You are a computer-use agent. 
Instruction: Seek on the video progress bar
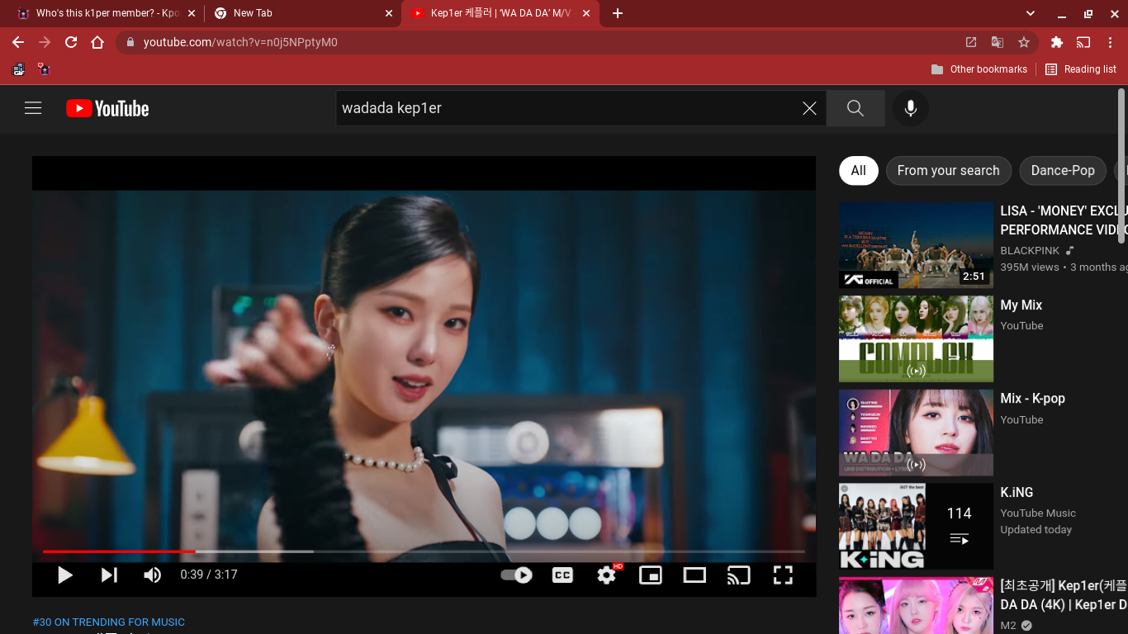coord(424,551)
